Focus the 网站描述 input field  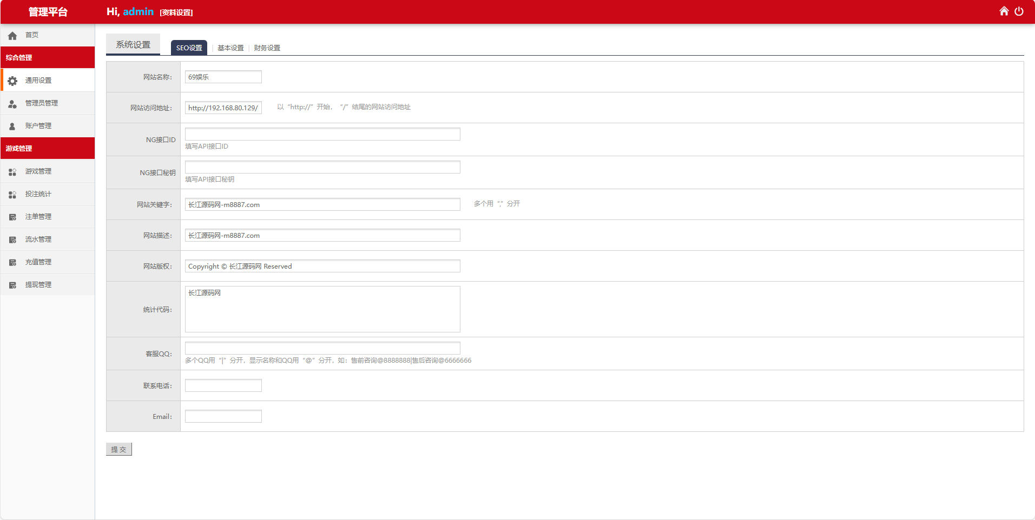322,235
